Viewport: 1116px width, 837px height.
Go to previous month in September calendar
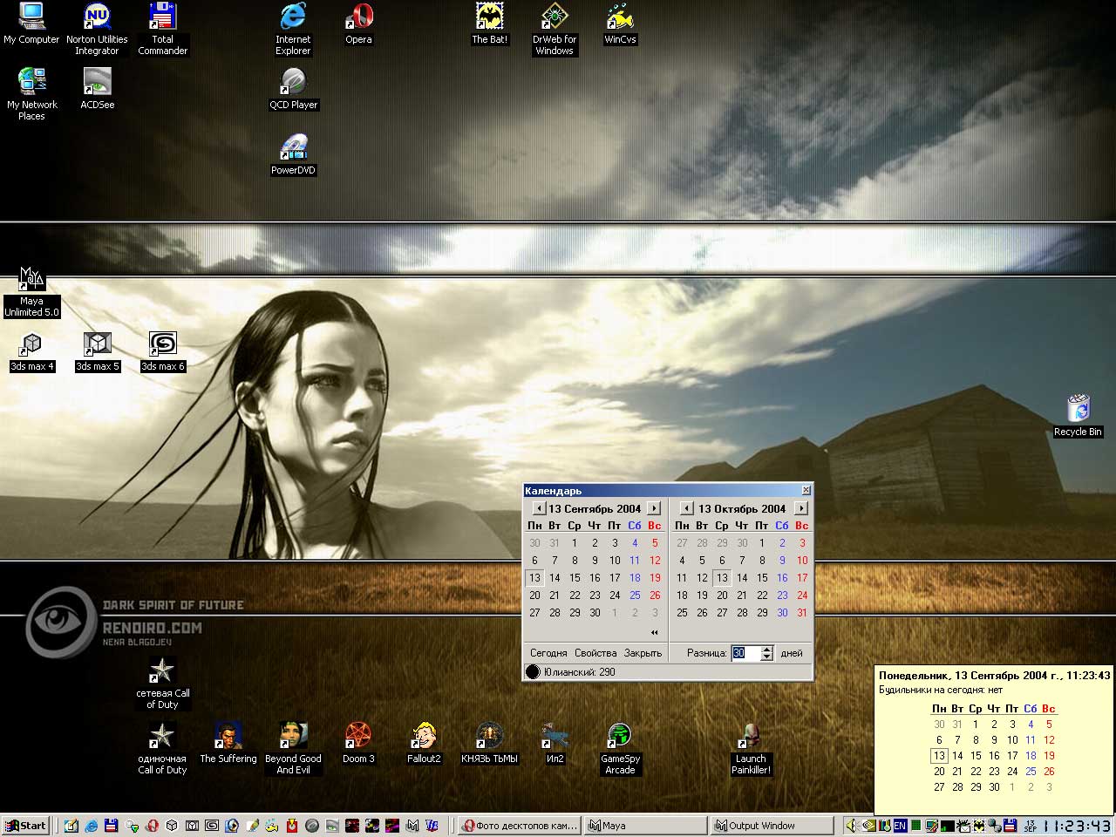pos(539,508)
